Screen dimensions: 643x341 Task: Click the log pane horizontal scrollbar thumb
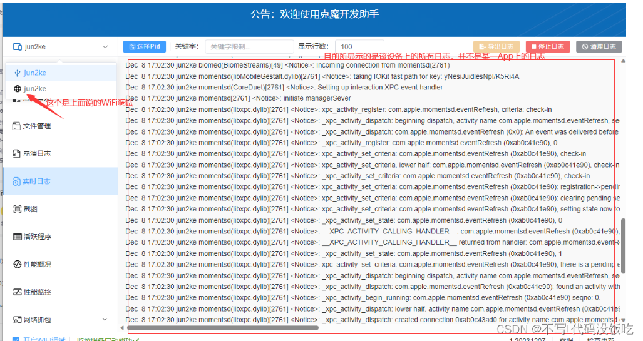pyautogui.click(x=223, y=327)
